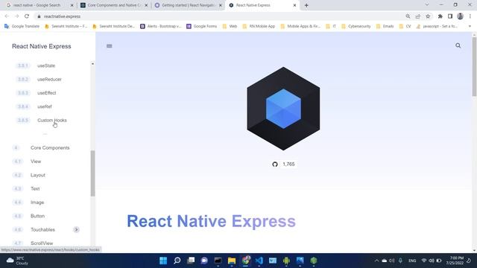Viewport: 477px width, 268px height.
Task: Open the weather widget showing Cloudy
Action: click(17, 261)
